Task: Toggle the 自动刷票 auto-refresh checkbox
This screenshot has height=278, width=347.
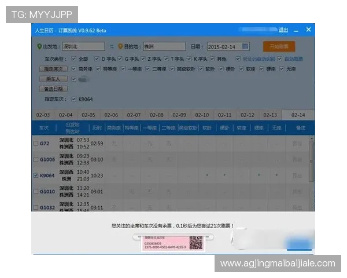Action: pyautogui.click(x=280, y=59)
